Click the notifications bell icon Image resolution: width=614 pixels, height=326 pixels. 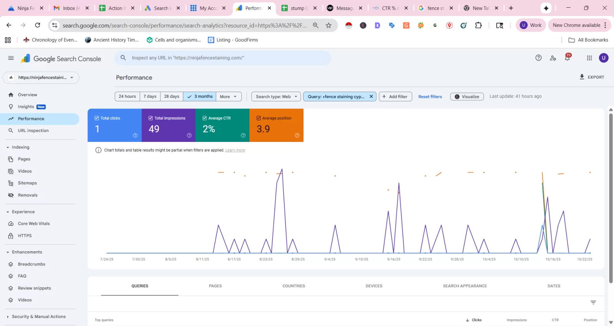point(567,58)
